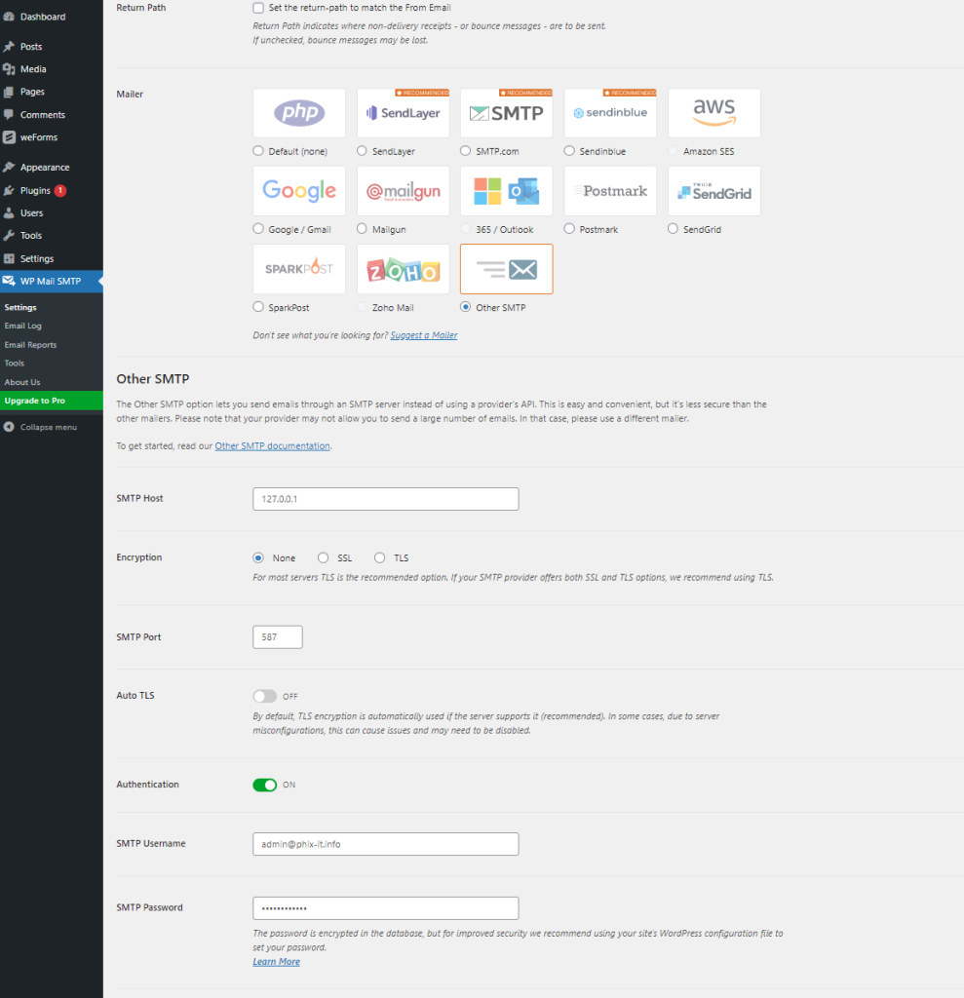The height and width of the screenshot is (998, 964).
Task: Open Email Log submenu item
Action: coord(23,326)
